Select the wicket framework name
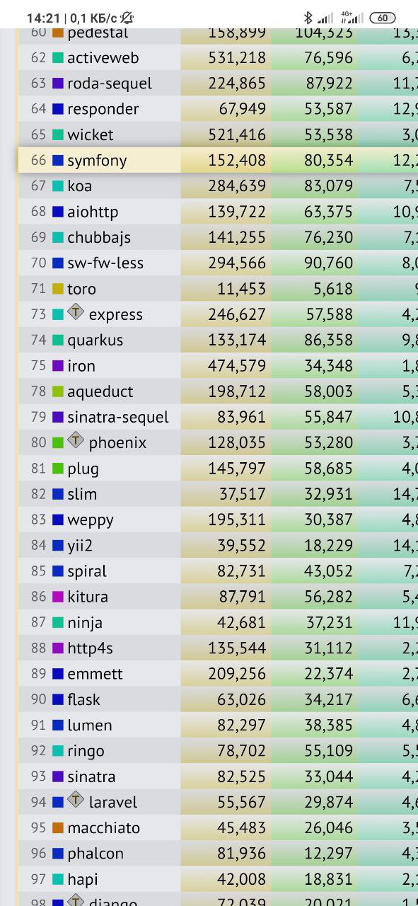This screenshot has height=906, width=418. coord(91,134)
